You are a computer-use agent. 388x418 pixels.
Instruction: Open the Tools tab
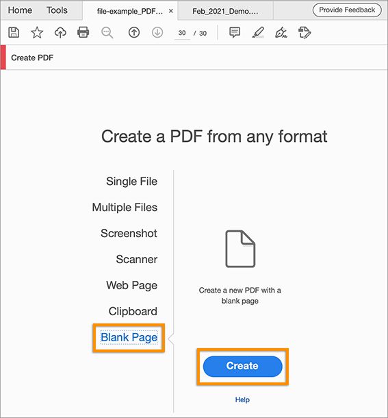[57, 10]
